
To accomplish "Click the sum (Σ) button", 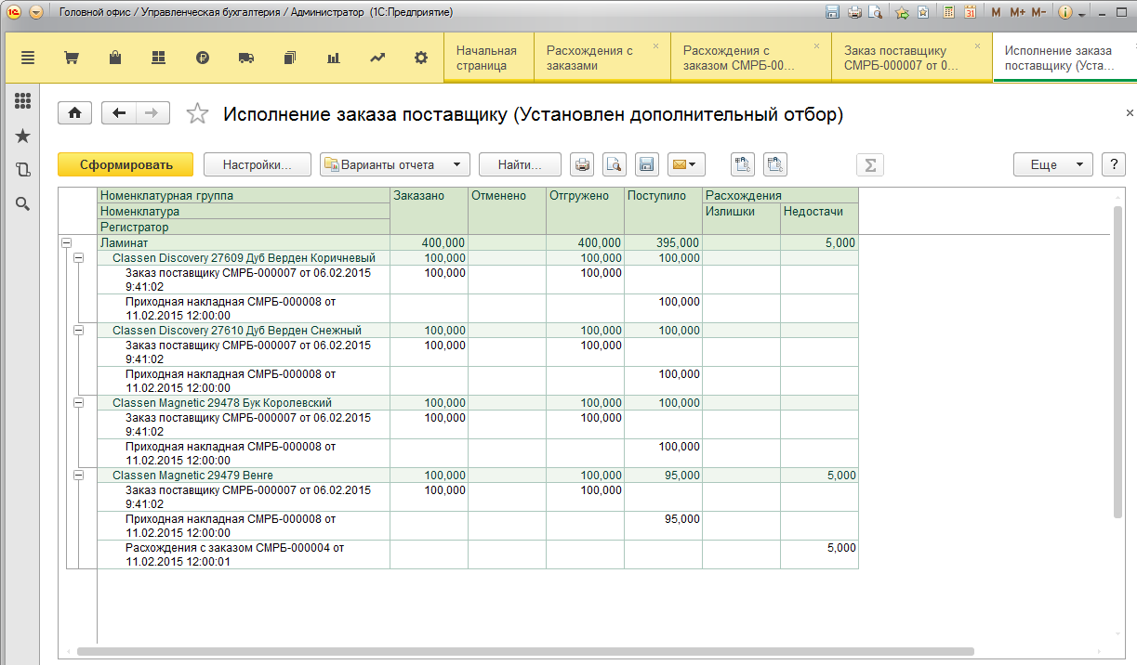I will pyautogui.click(x=870, y=164).
